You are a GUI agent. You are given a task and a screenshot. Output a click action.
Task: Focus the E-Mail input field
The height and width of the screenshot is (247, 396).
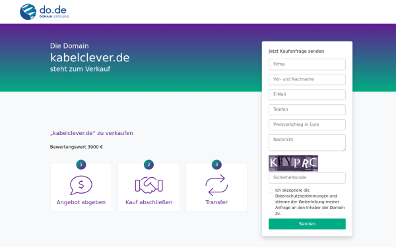[307, 94]
